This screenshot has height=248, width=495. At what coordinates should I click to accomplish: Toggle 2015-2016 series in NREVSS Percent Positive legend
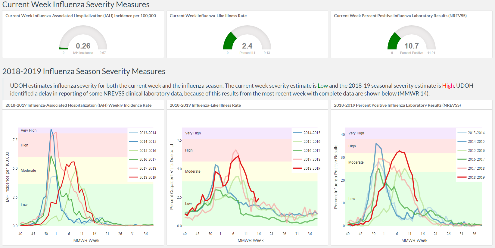(471, 151)
